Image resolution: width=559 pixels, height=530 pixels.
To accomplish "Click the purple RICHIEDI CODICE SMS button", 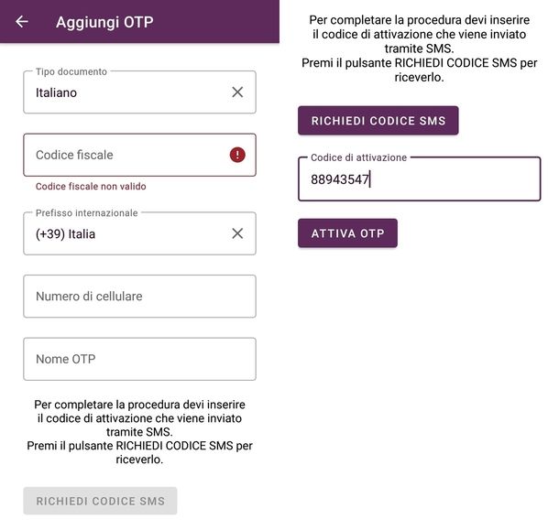I will point(378,121).
